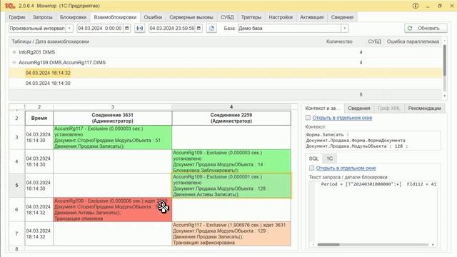Open the Граф XML tab
The height and width of the screenshot is (257, 457).
coord(388,108)
